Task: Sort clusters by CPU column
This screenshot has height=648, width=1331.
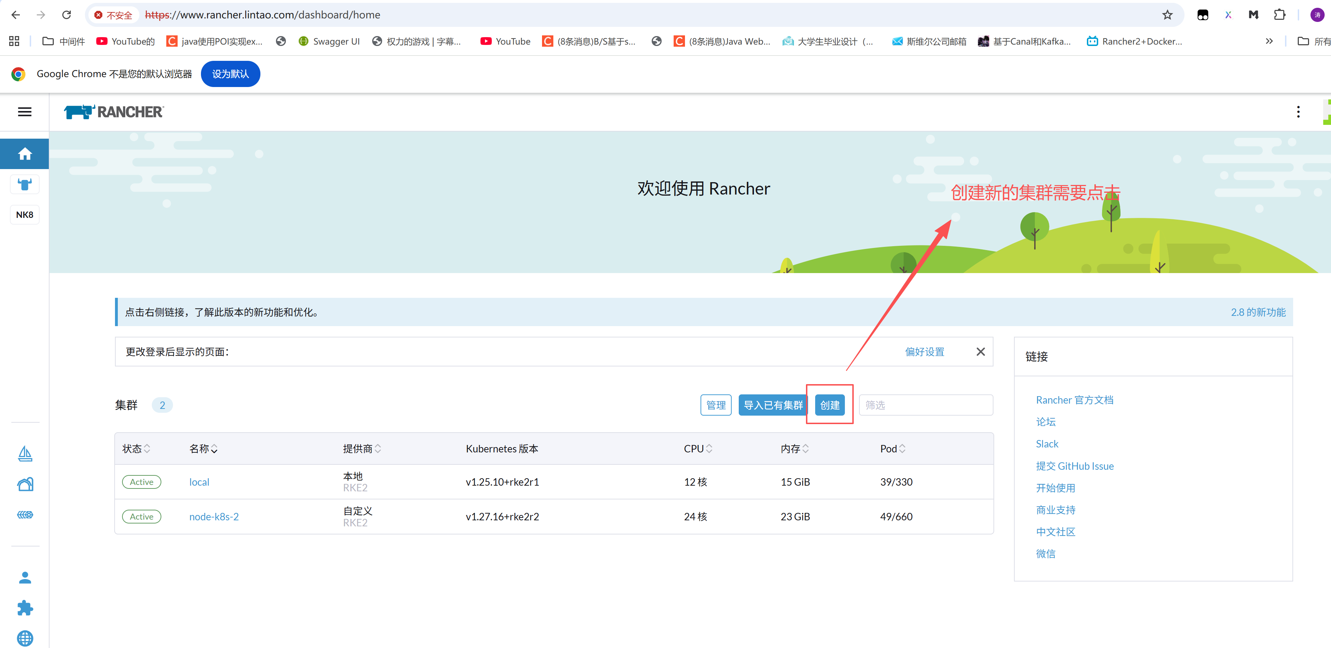Action: 698,449
